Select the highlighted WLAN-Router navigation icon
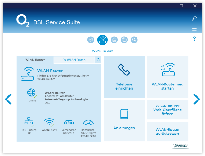 [x=103, y=40]
